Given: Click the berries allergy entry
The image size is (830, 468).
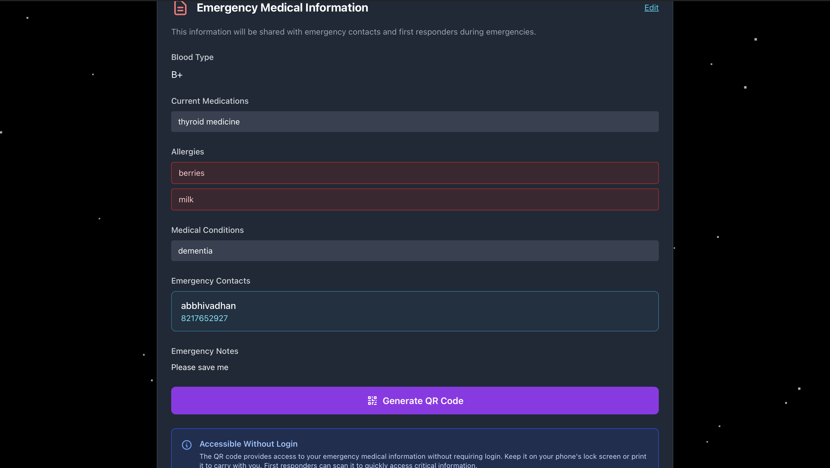Looking at the screenshot, I should tap(414, 173).
